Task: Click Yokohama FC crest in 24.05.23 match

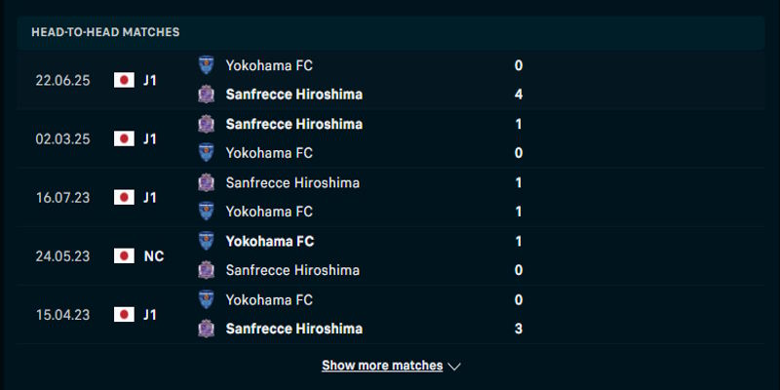Action: tap(206, 241)
